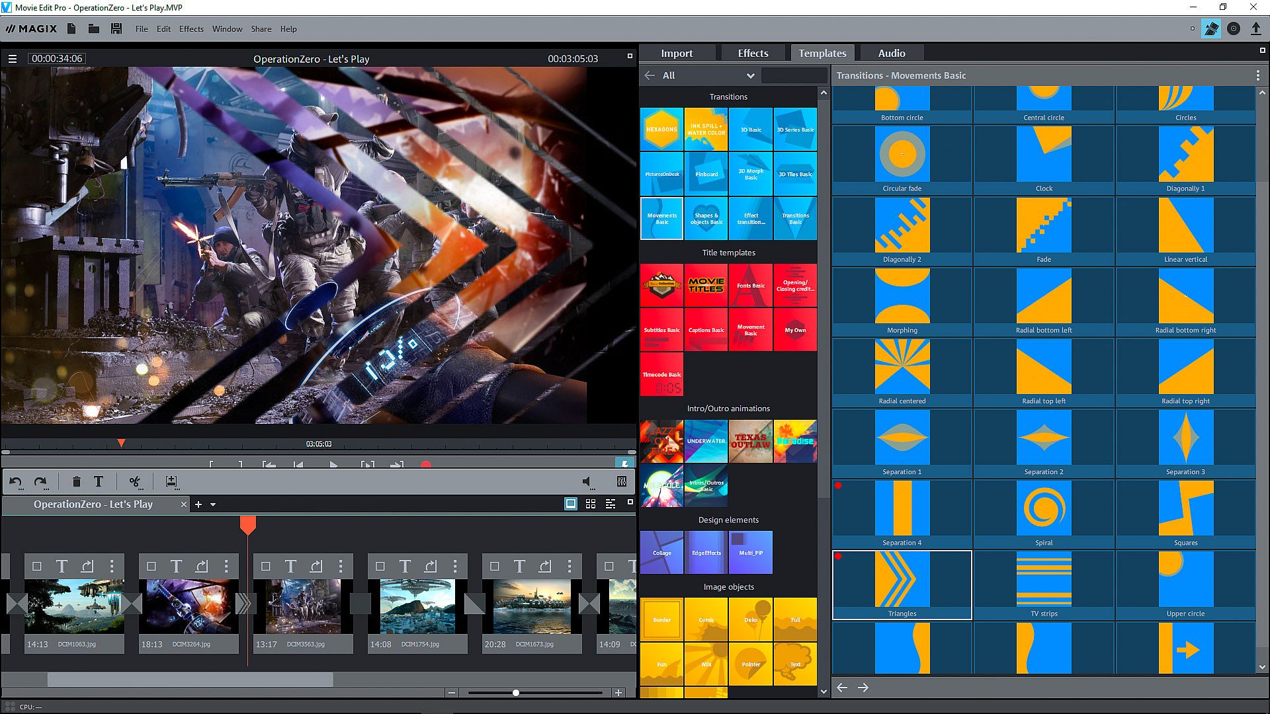Tick the checkbox on DCIM1754.jpg clip

(x=380, y=567)
